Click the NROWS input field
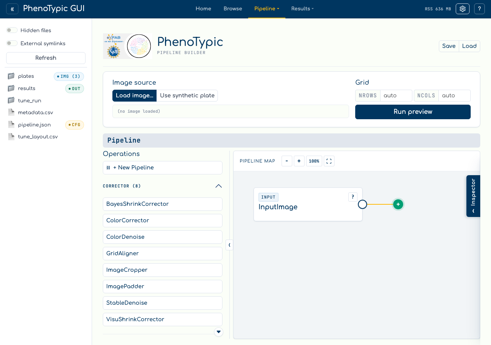491x345 pixels. [x=396, y=95]
